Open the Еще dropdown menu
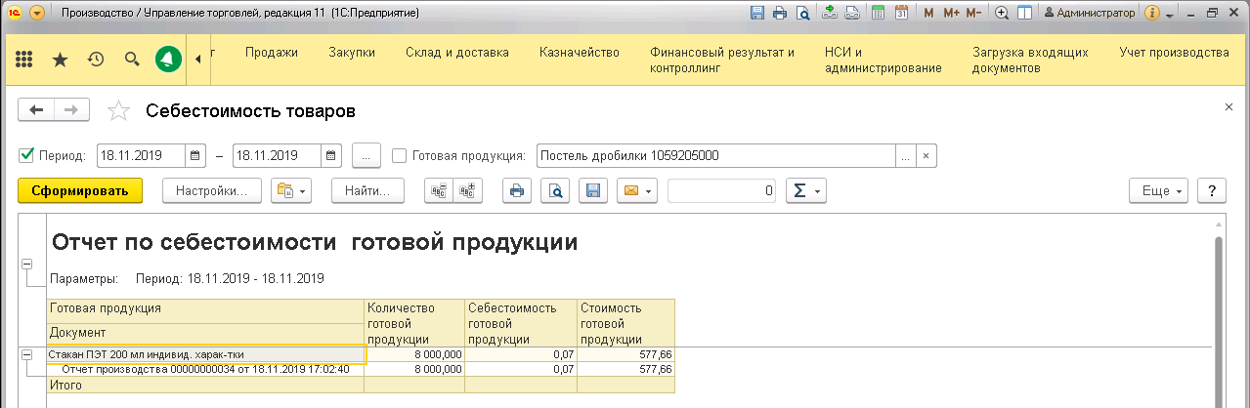1250x408 pixels. 1158,191
